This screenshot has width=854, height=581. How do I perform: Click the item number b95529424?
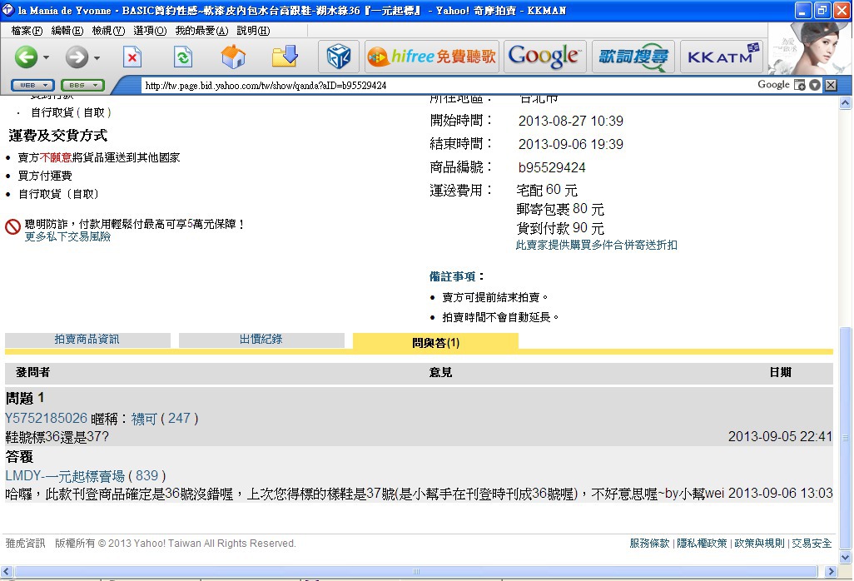[552, 167]
